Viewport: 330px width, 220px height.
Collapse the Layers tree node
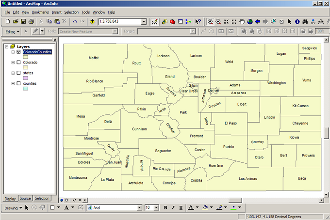pos(5,47)
